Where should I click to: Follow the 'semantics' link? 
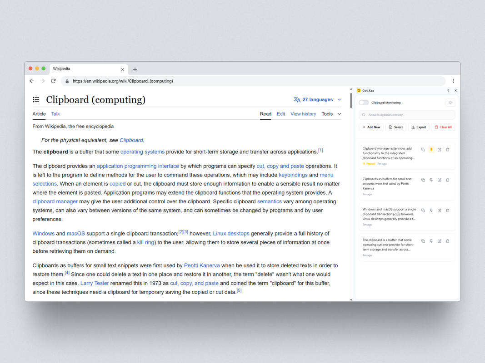[270, 201]
